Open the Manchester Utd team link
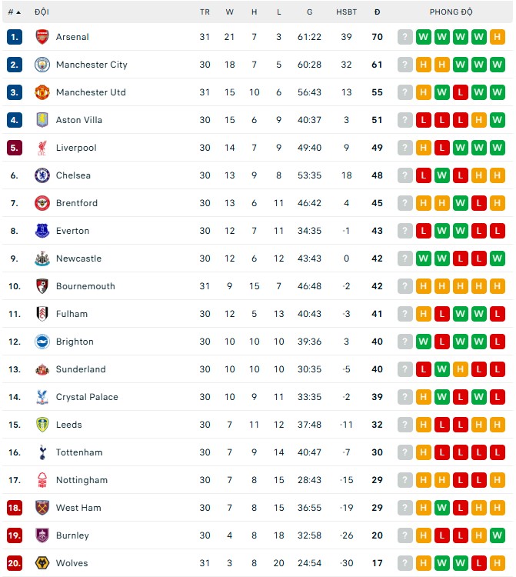The width and height of the screenshot is (516, 577). 91,92
